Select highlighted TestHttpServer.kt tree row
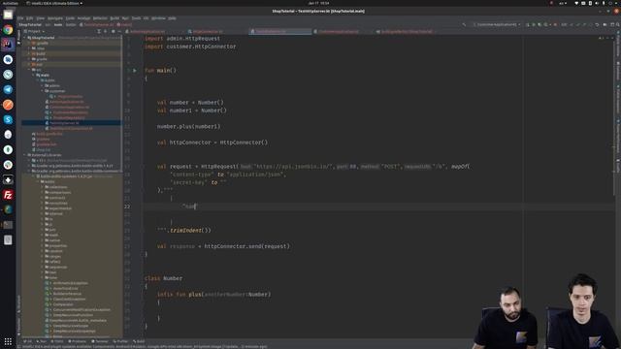The height and width of the screenshot is (349, 621). (71, 123)
